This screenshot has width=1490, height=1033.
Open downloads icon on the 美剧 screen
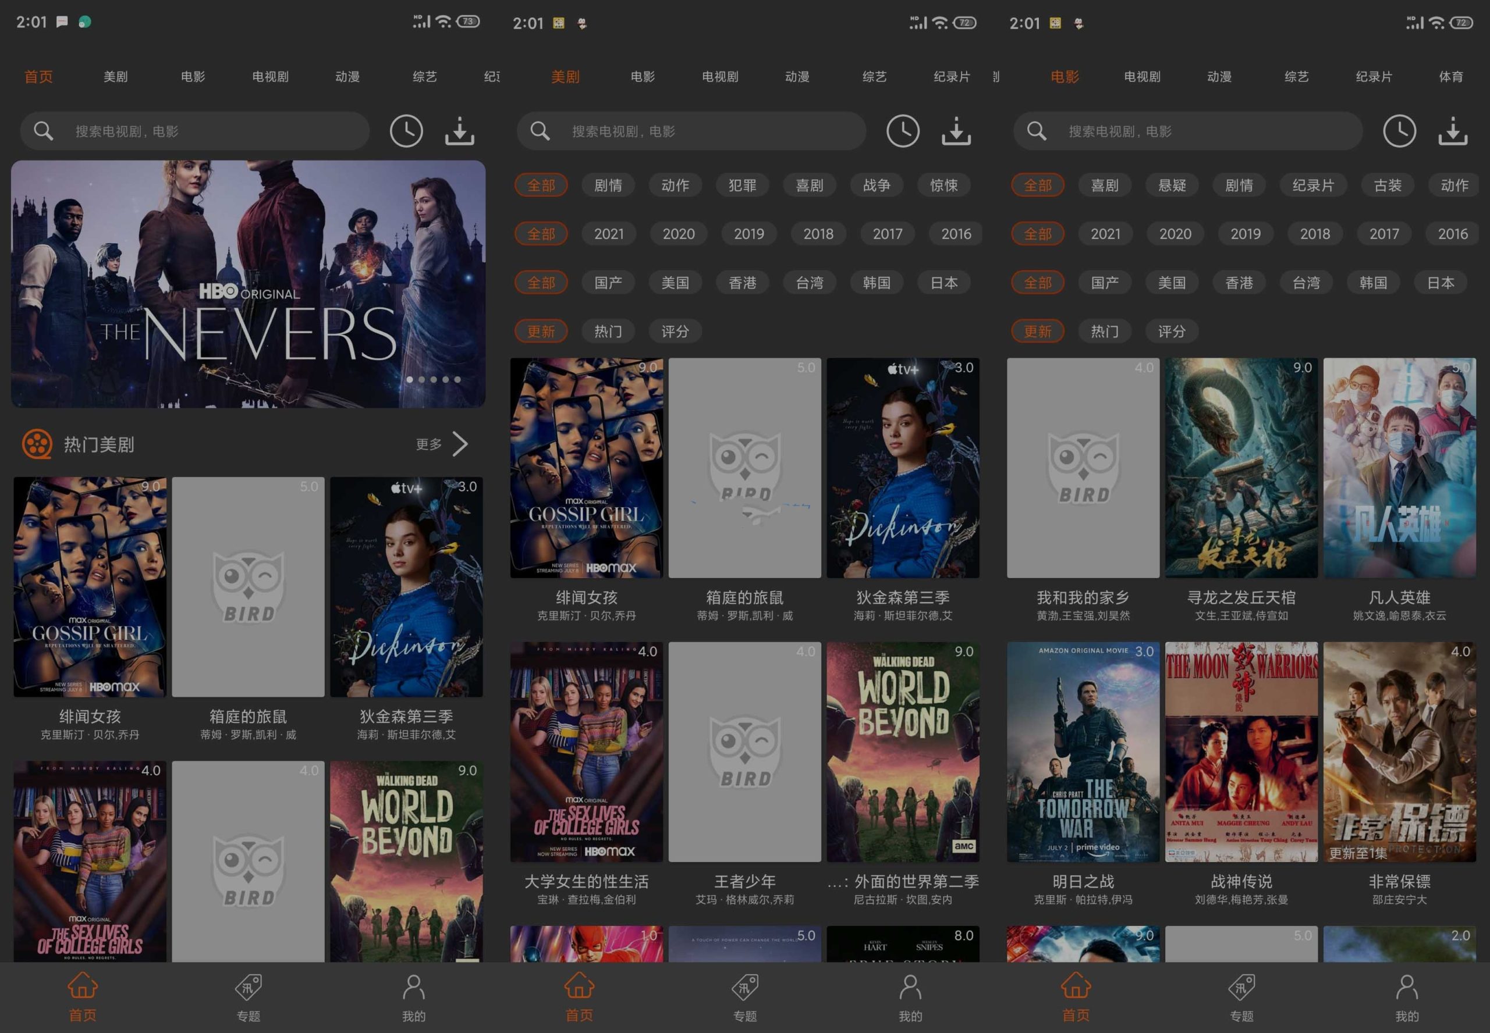tap(956, 131)
